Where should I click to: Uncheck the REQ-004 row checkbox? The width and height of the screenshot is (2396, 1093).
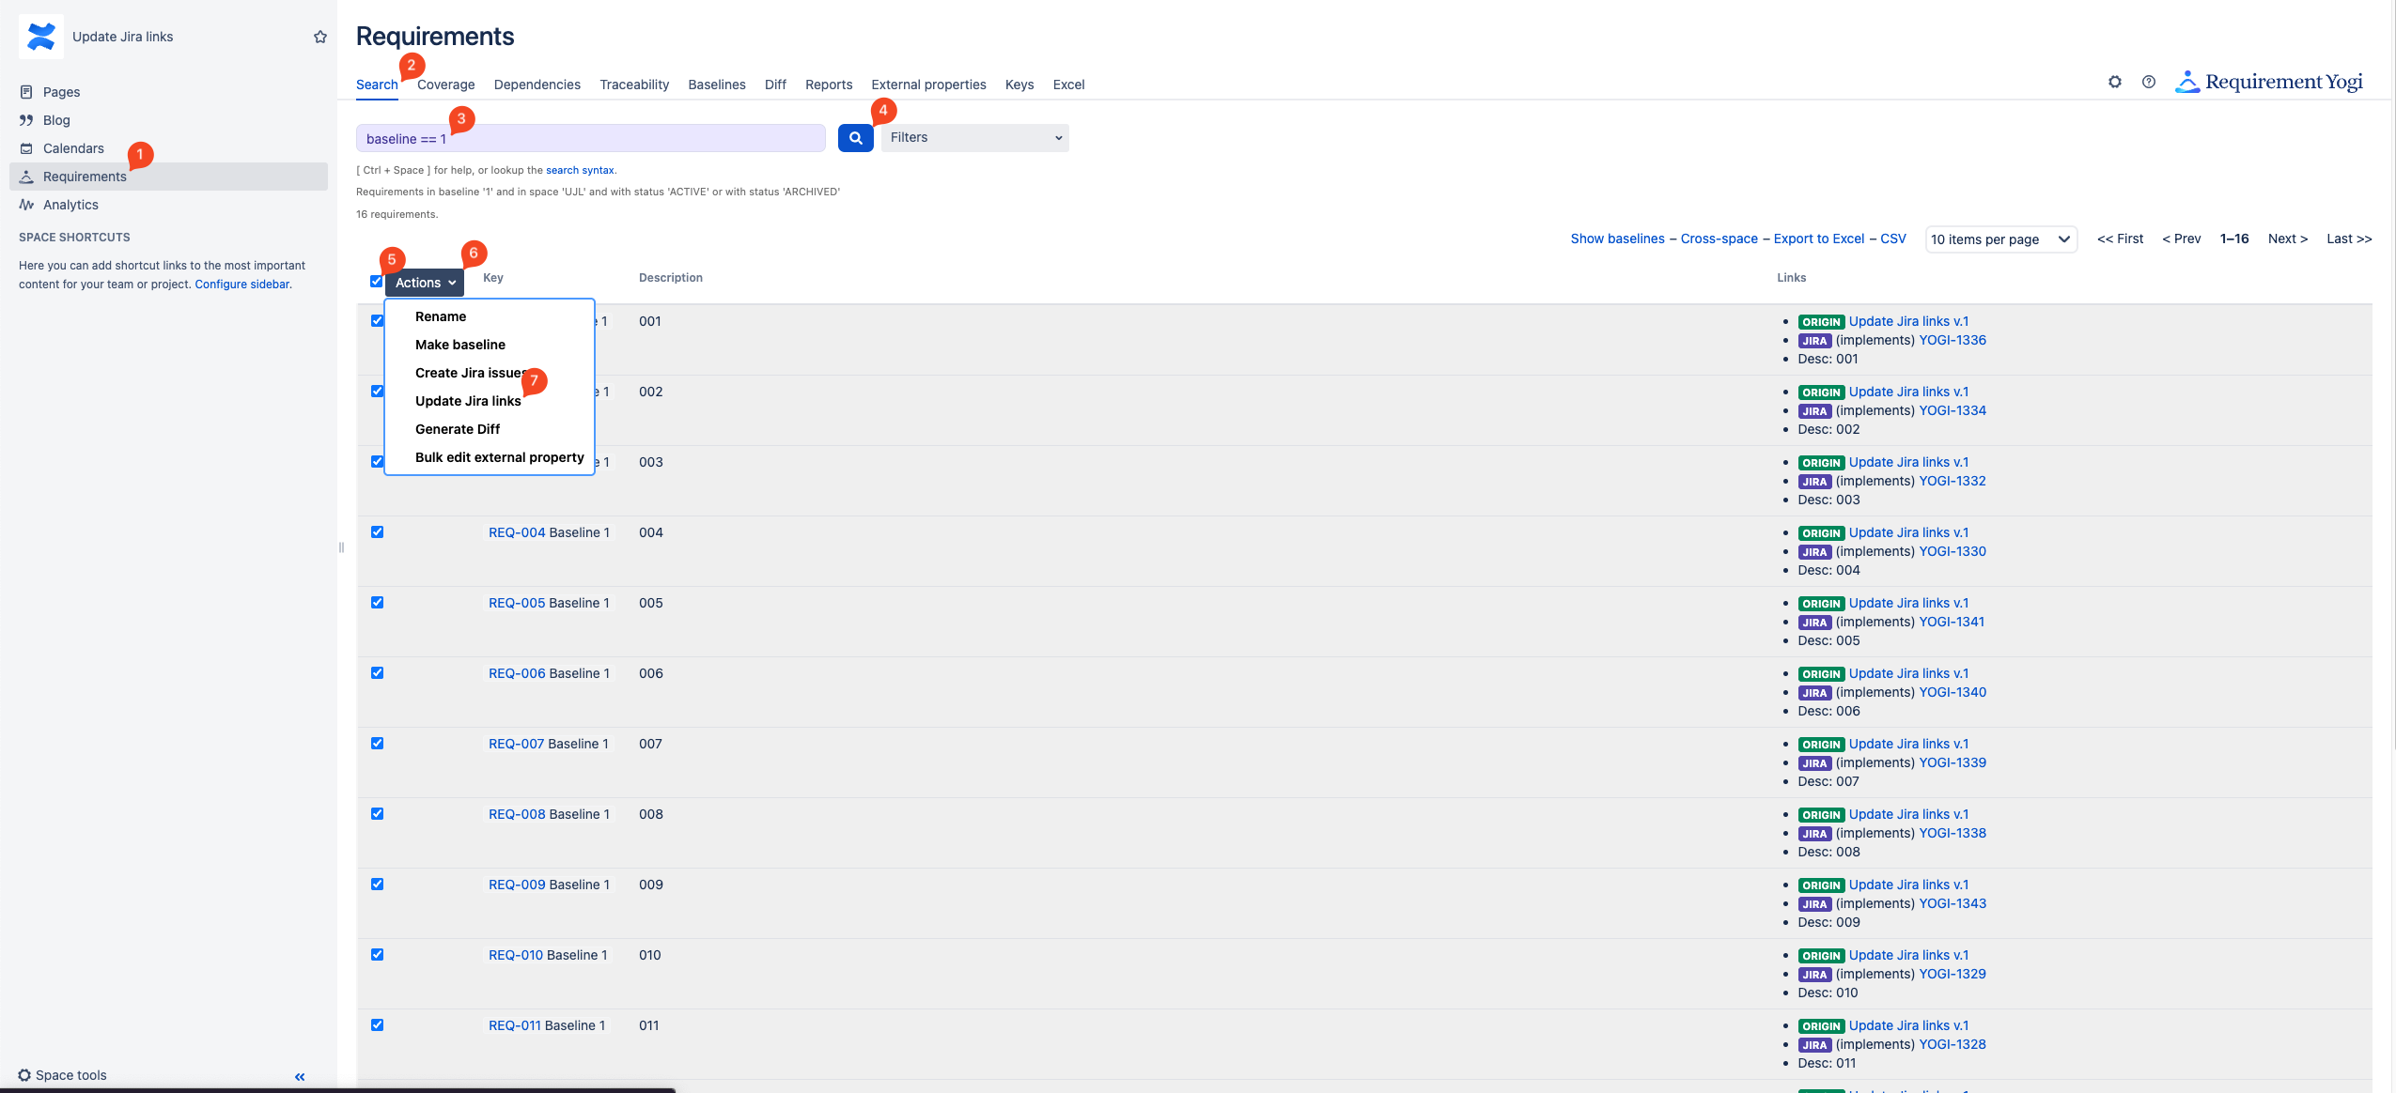pyautogui.click(x=377, y=532)
